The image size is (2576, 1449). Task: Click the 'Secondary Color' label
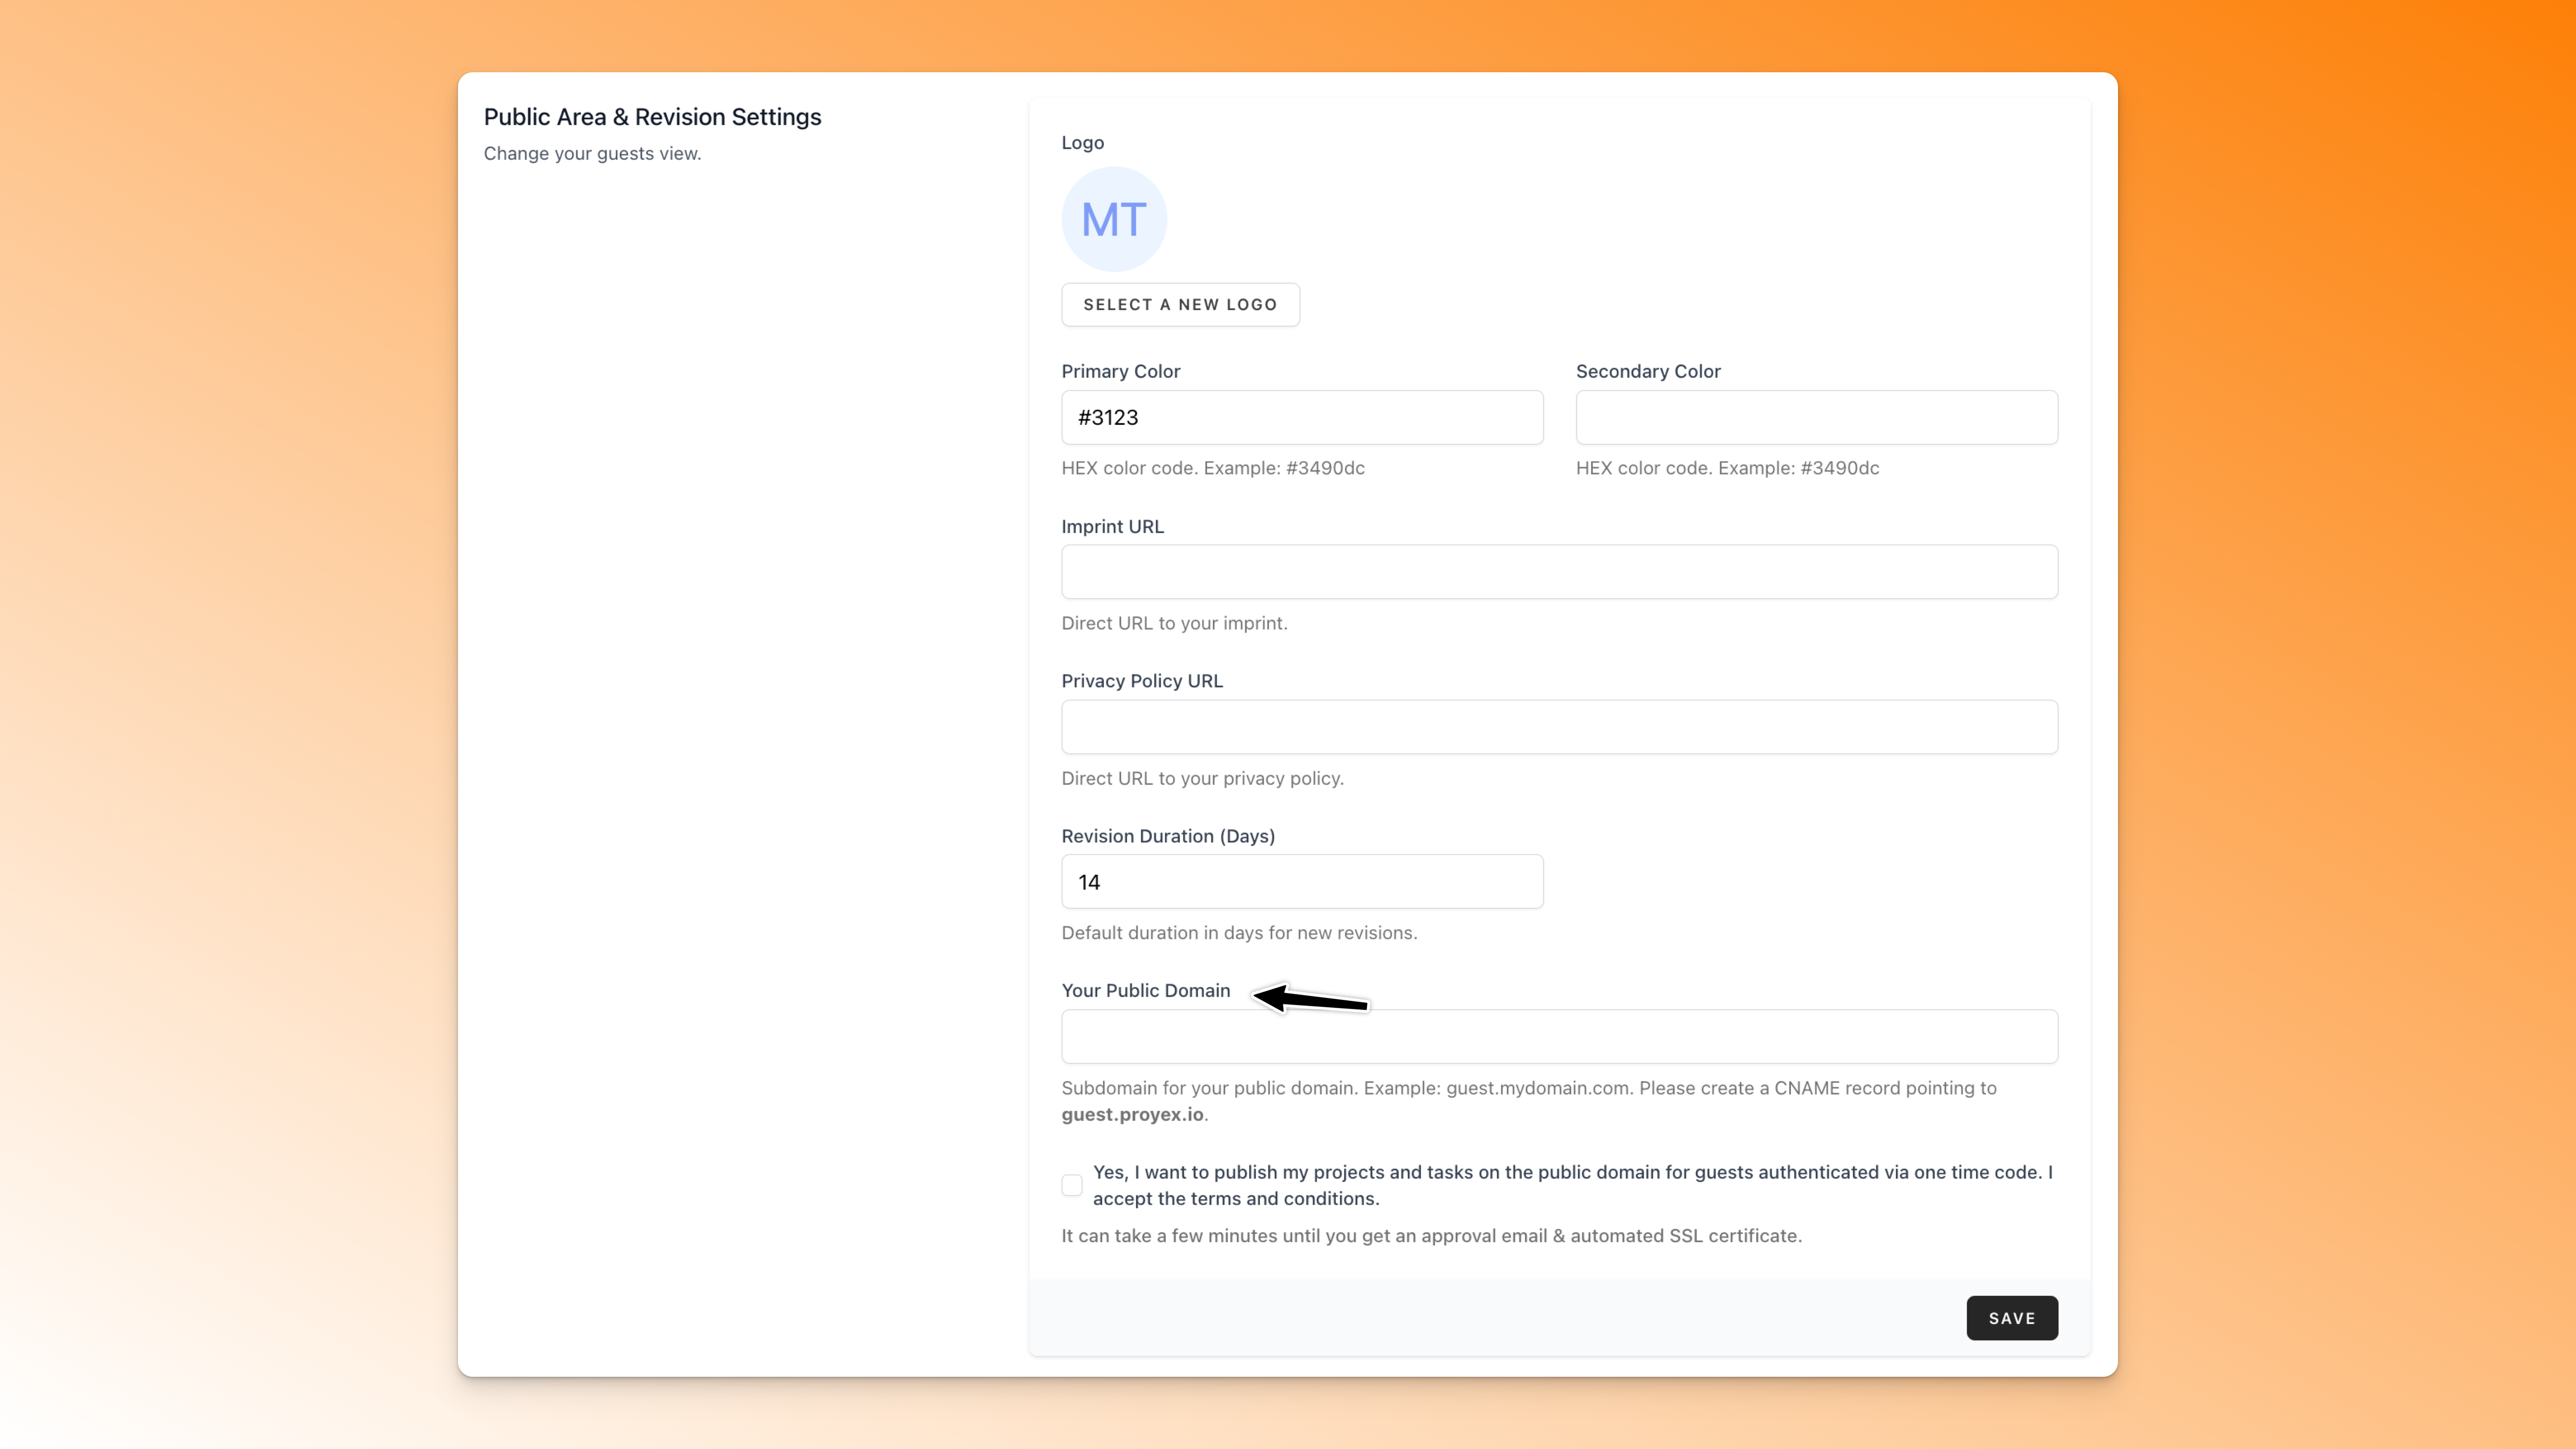[1648, 371]
